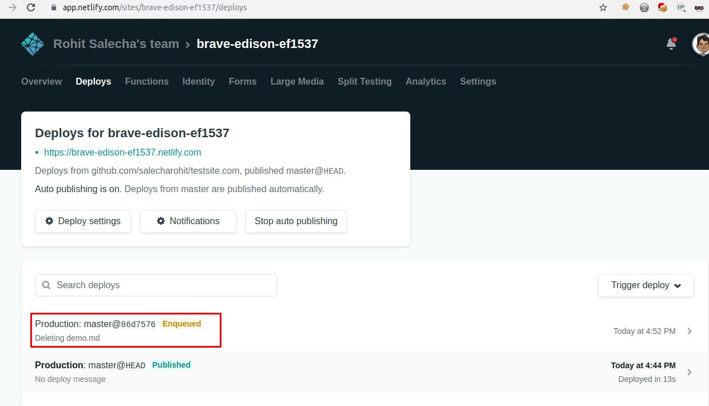Screen dimensions: 709x406
Task: Reload the page
Action: coord(31,8)
